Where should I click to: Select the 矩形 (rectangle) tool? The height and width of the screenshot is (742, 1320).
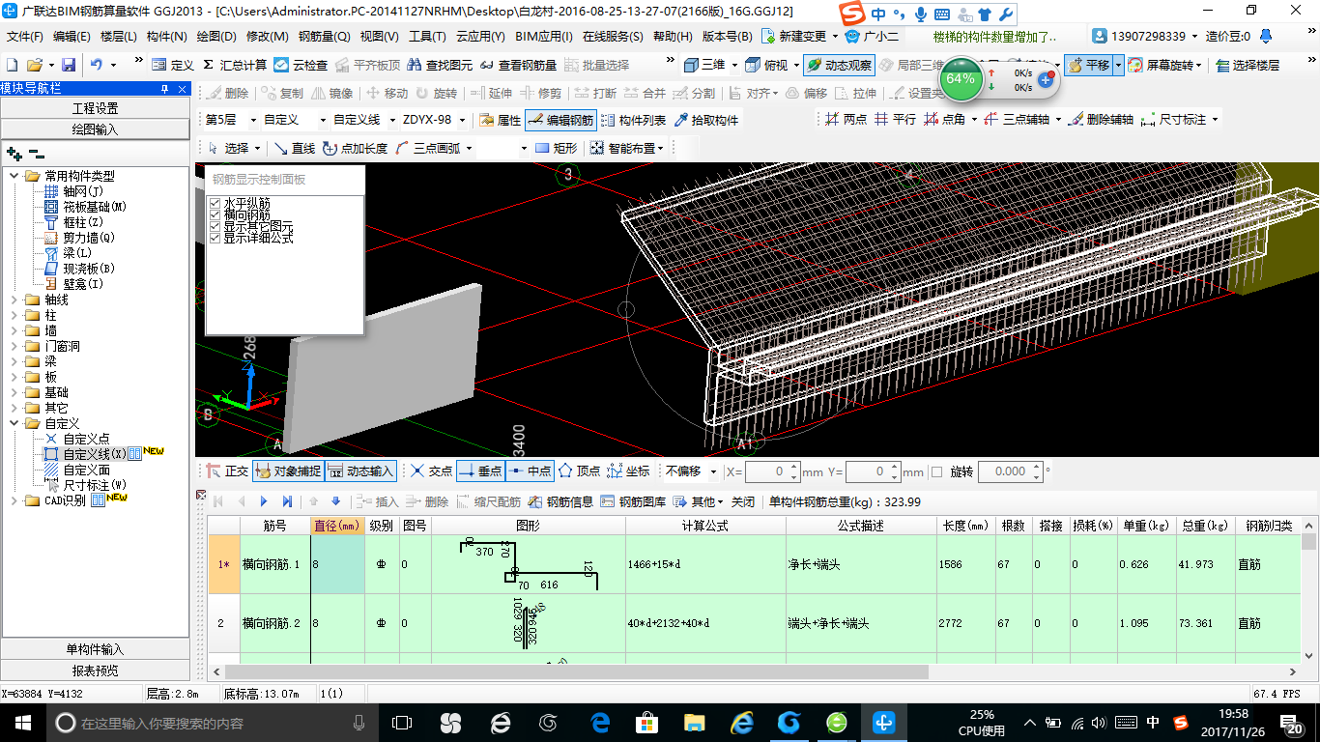click(x=556, y=148)
